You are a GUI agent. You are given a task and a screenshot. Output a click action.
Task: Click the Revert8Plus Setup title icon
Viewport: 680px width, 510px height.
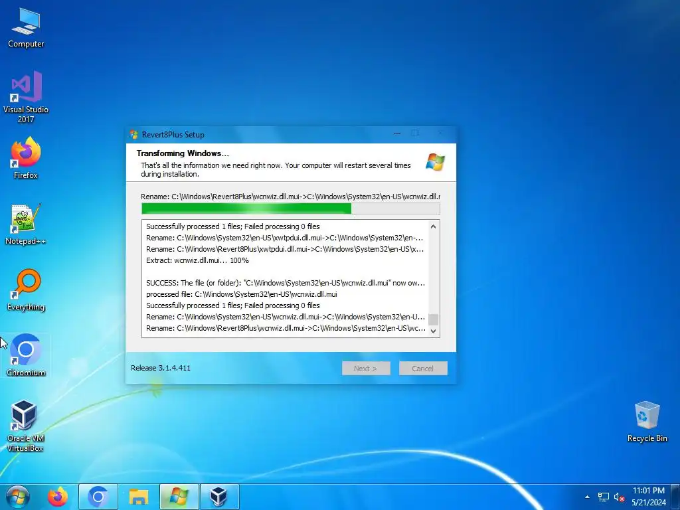pos(134,134)
